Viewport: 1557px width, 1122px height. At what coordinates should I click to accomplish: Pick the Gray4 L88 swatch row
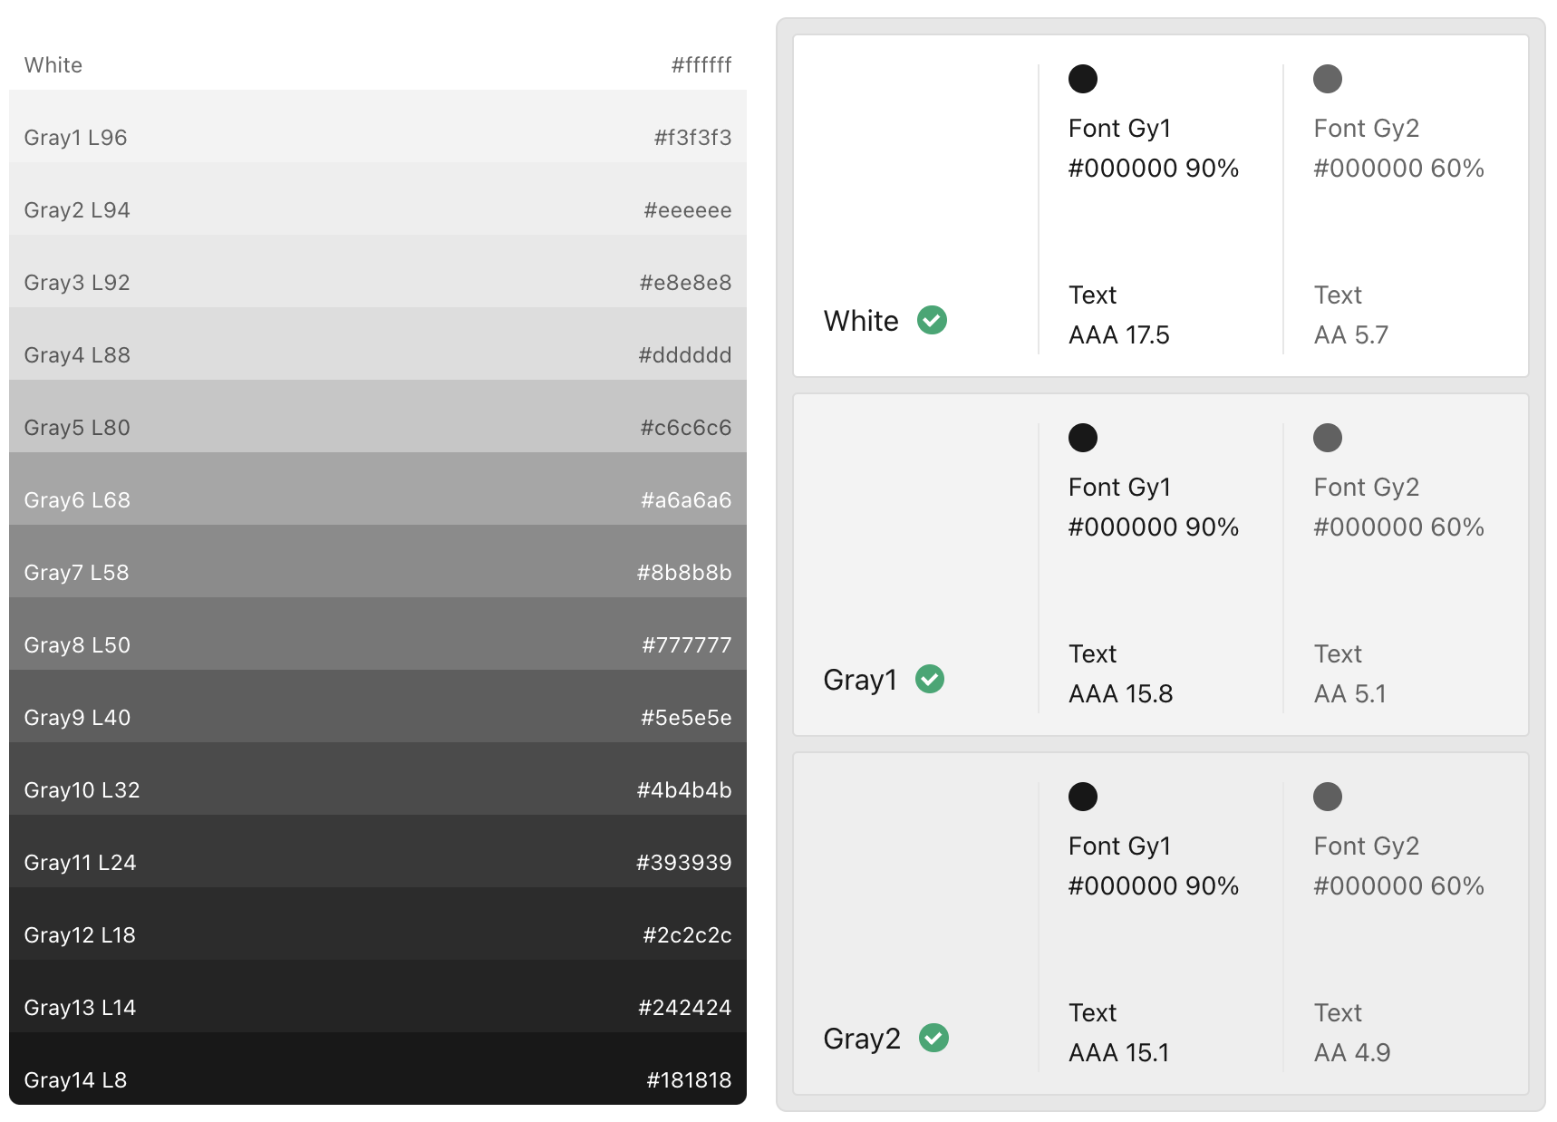pos(378,343)
